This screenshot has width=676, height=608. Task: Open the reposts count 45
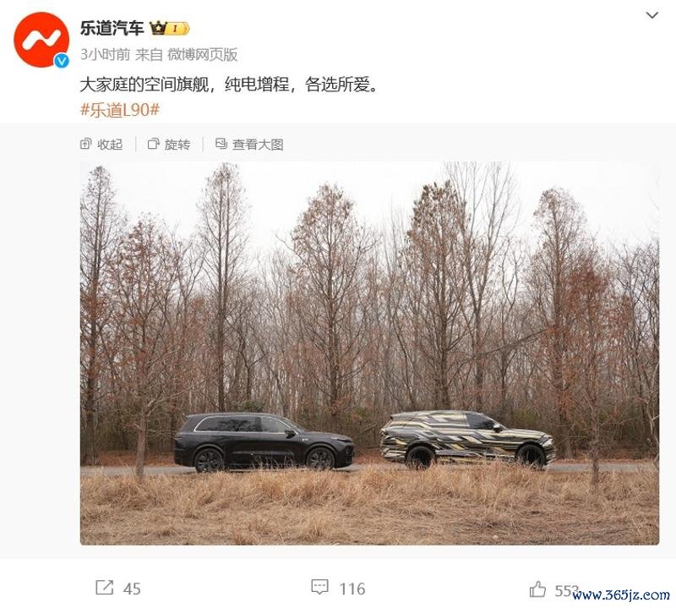132,589
